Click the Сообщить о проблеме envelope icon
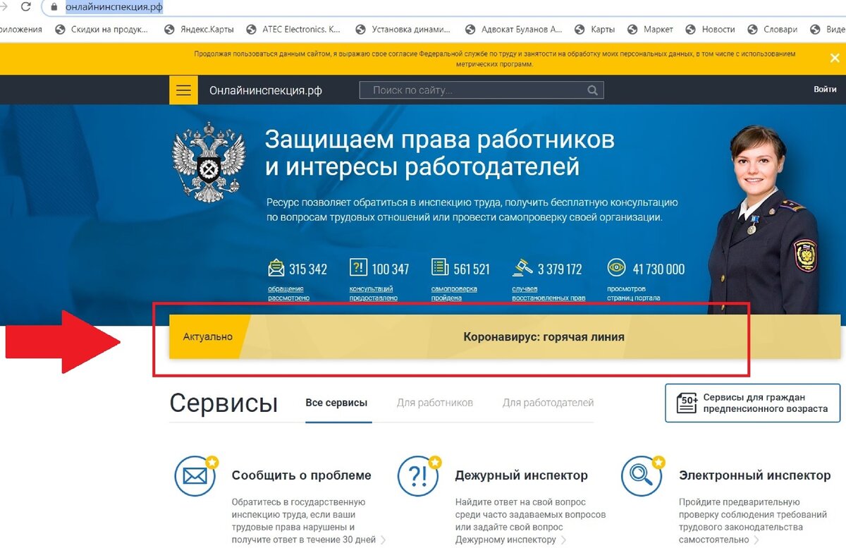Image resolution: width=846 pixels, height=548 pixels. click(195, 476)
